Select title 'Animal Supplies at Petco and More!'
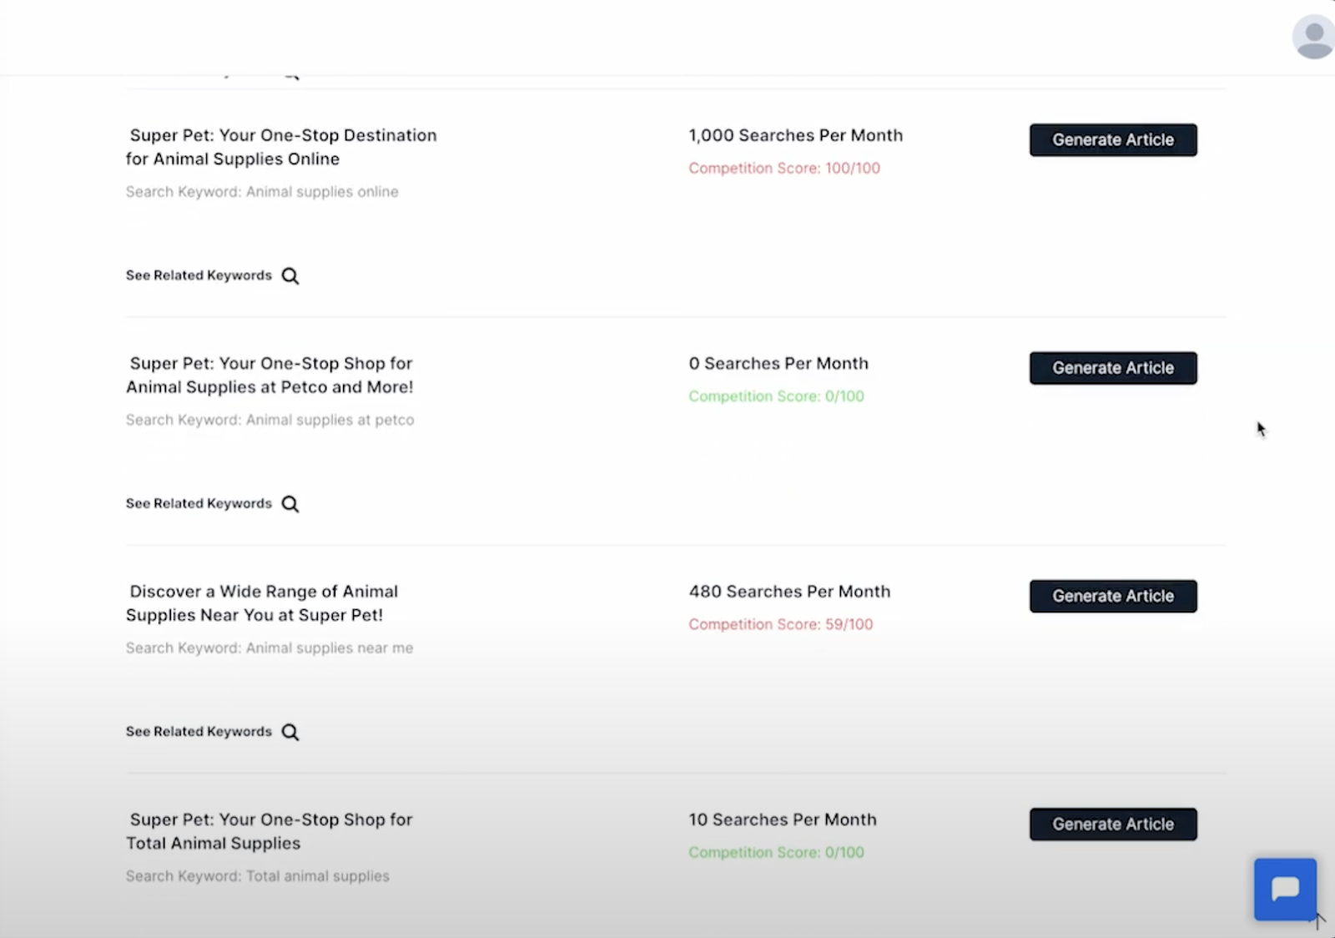1335x938 pixels. click(x=270, y=375)
